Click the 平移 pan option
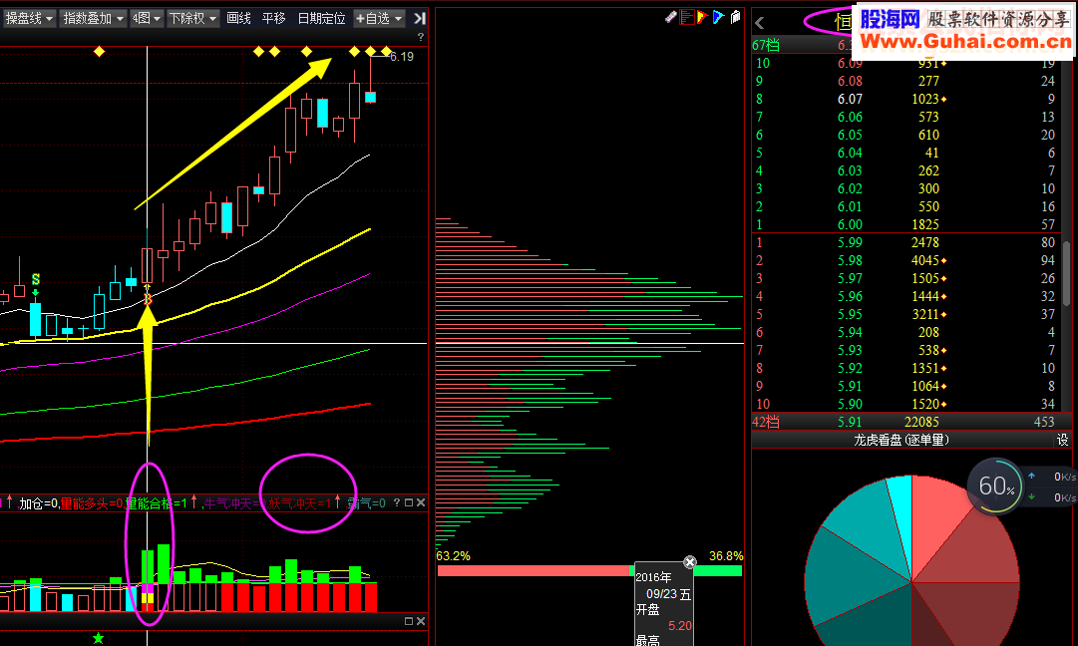 coord(273,19)
